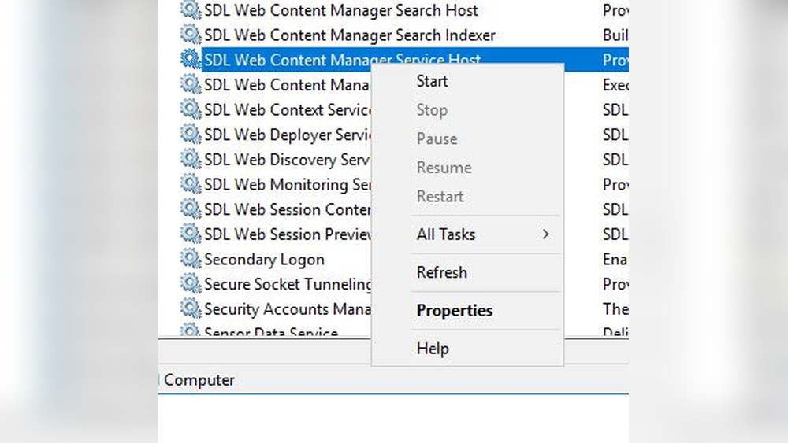This screenshot has width=788, height=443.
Task: Click gear icon of SDL Web Content Manager Search Indexer
Action: point(191,35)
